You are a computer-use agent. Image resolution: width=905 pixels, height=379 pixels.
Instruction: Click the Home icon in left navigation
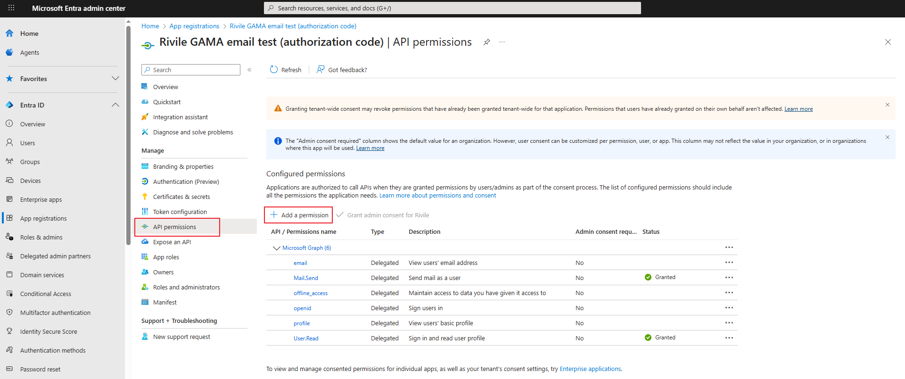click(x=9, y=33)
